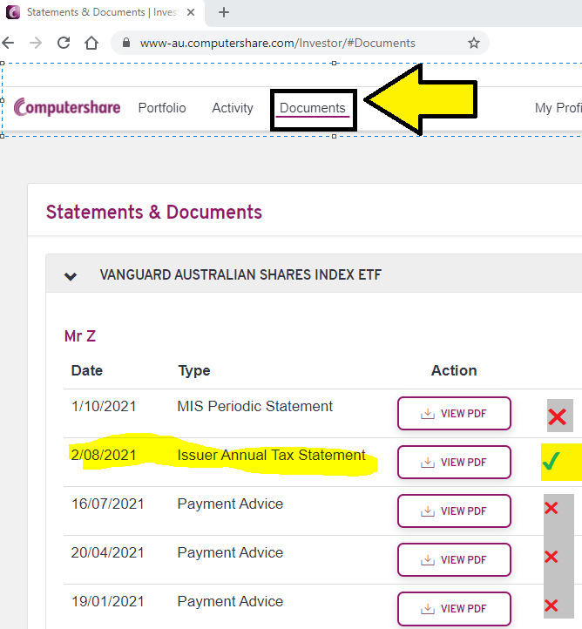Open the Portfolio menu

pyautogui.click(x=162, y=108)
